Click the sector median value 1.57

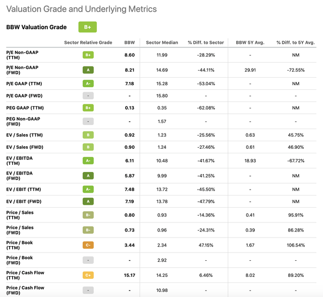pos(162,122)
